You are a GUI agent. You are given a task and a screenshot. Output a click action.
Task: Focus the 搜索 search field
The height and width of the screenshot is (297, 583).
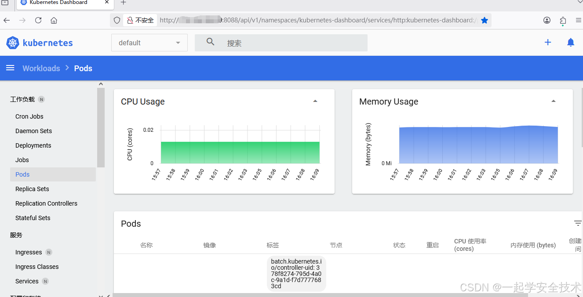pyautogui.click(x=281, y=43)
